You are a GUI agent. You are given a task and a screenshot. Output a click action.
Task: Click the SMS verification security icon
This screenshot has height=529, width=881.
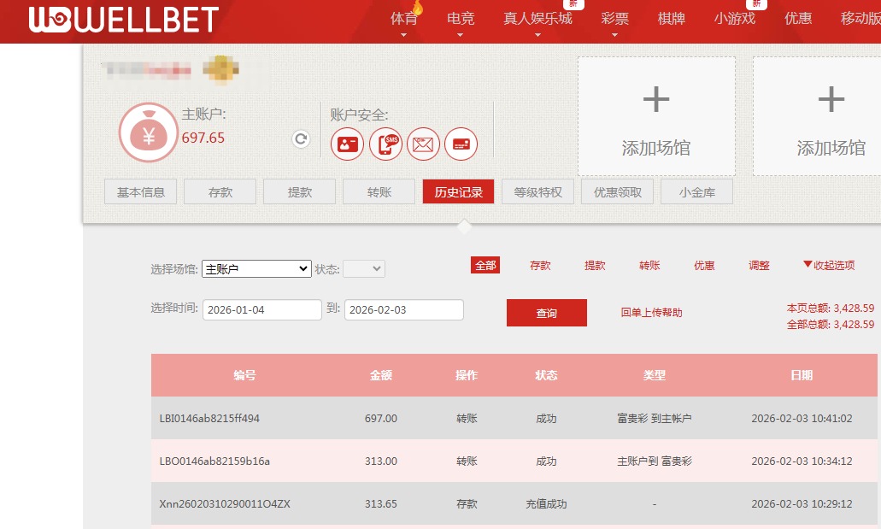click(385, 144)
